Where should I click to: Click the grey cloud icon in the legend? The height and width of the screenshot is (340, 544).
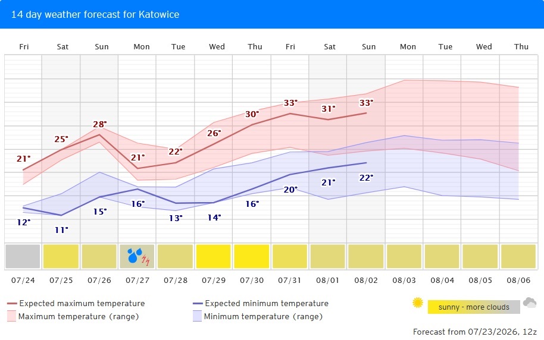pos(530,303)
